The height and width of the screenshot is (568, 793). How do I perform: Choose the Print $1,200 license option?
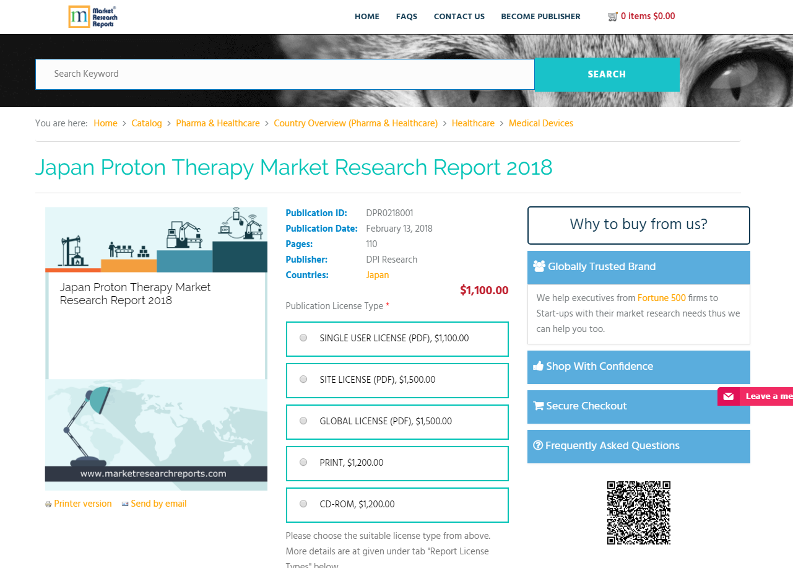tap(397, 463)
